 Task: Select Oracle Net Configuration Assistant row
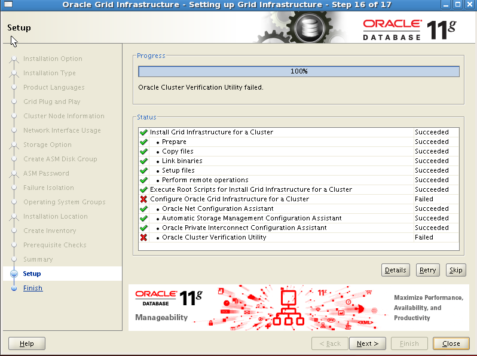coord(299,208)
